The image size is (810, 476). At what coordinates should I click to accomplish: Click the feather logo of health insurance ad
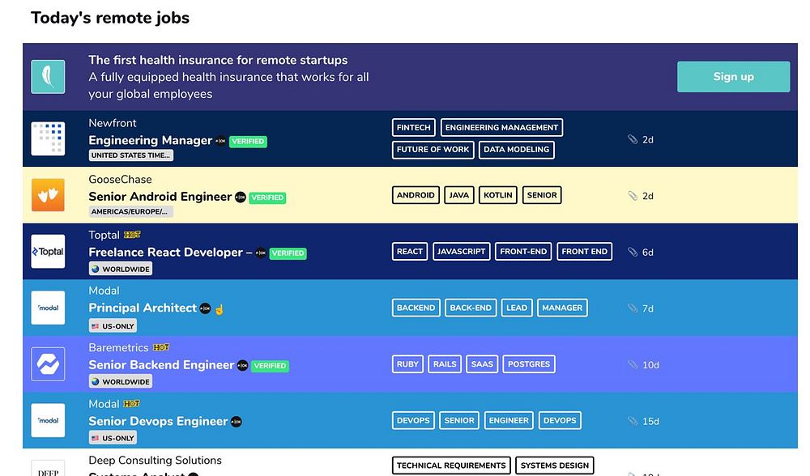(x=48, y=77)
